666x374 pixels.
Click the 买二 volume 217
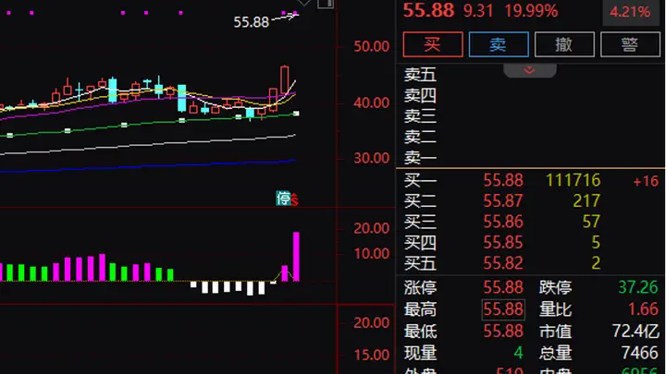pos(586,201)
